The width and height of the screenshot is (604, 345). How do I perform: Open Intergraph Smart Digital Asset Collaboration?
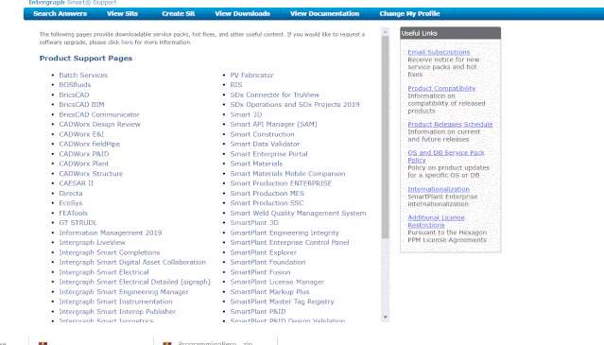[132, 262]
